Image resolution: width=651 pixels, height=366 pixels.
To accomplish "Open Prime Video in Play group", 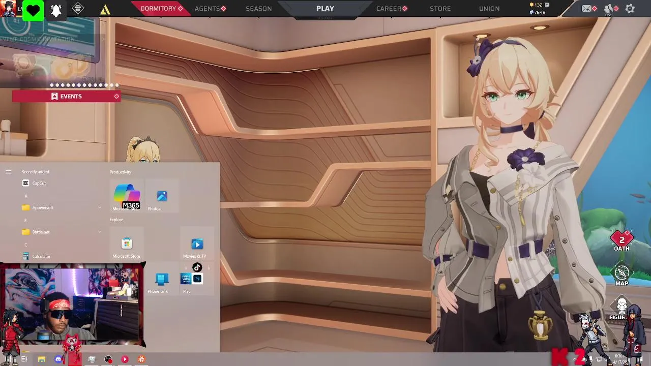I will point(186,279).
